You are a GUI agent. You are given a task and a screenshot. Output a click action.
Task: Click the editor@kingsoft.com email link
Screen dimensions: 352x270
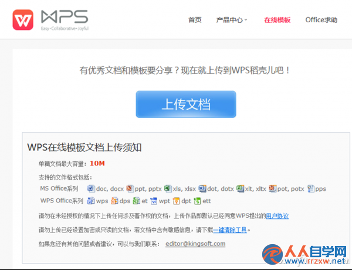click(195, 244)
